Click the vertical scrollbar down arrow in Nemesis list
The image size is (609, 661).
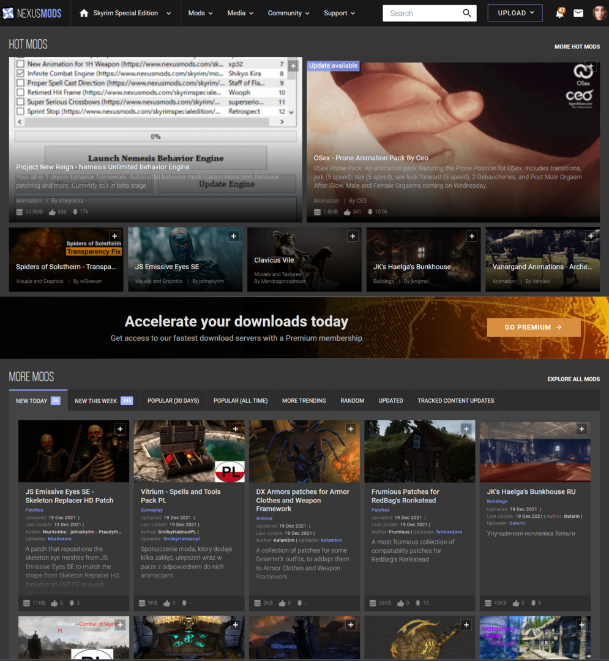tap(291, 112)
